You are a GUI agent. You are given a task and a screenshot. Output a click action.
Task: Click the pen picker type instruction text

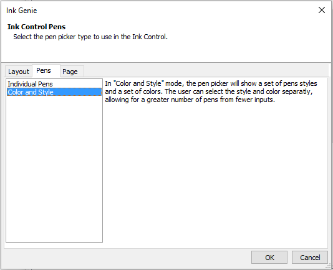click(90, 37)
